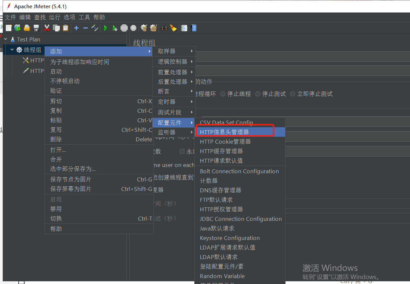Choose 不停顿启动 in context menu
Image resolution: width=410 pixels, height=284 pixels.
99,81
